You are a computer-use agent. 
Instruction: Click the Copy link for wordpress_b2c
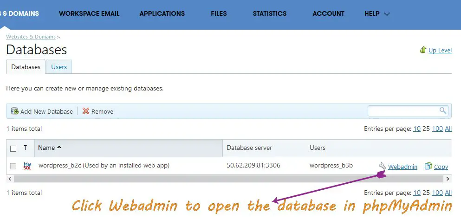tap(441, 167)
